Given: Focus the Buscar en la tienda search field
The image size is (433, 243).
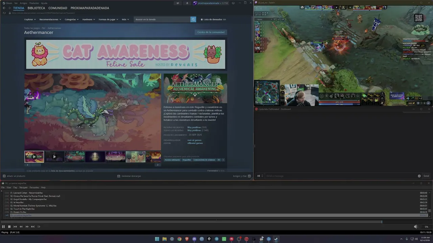Looking at the screenshot, I should tap(162, 20).
